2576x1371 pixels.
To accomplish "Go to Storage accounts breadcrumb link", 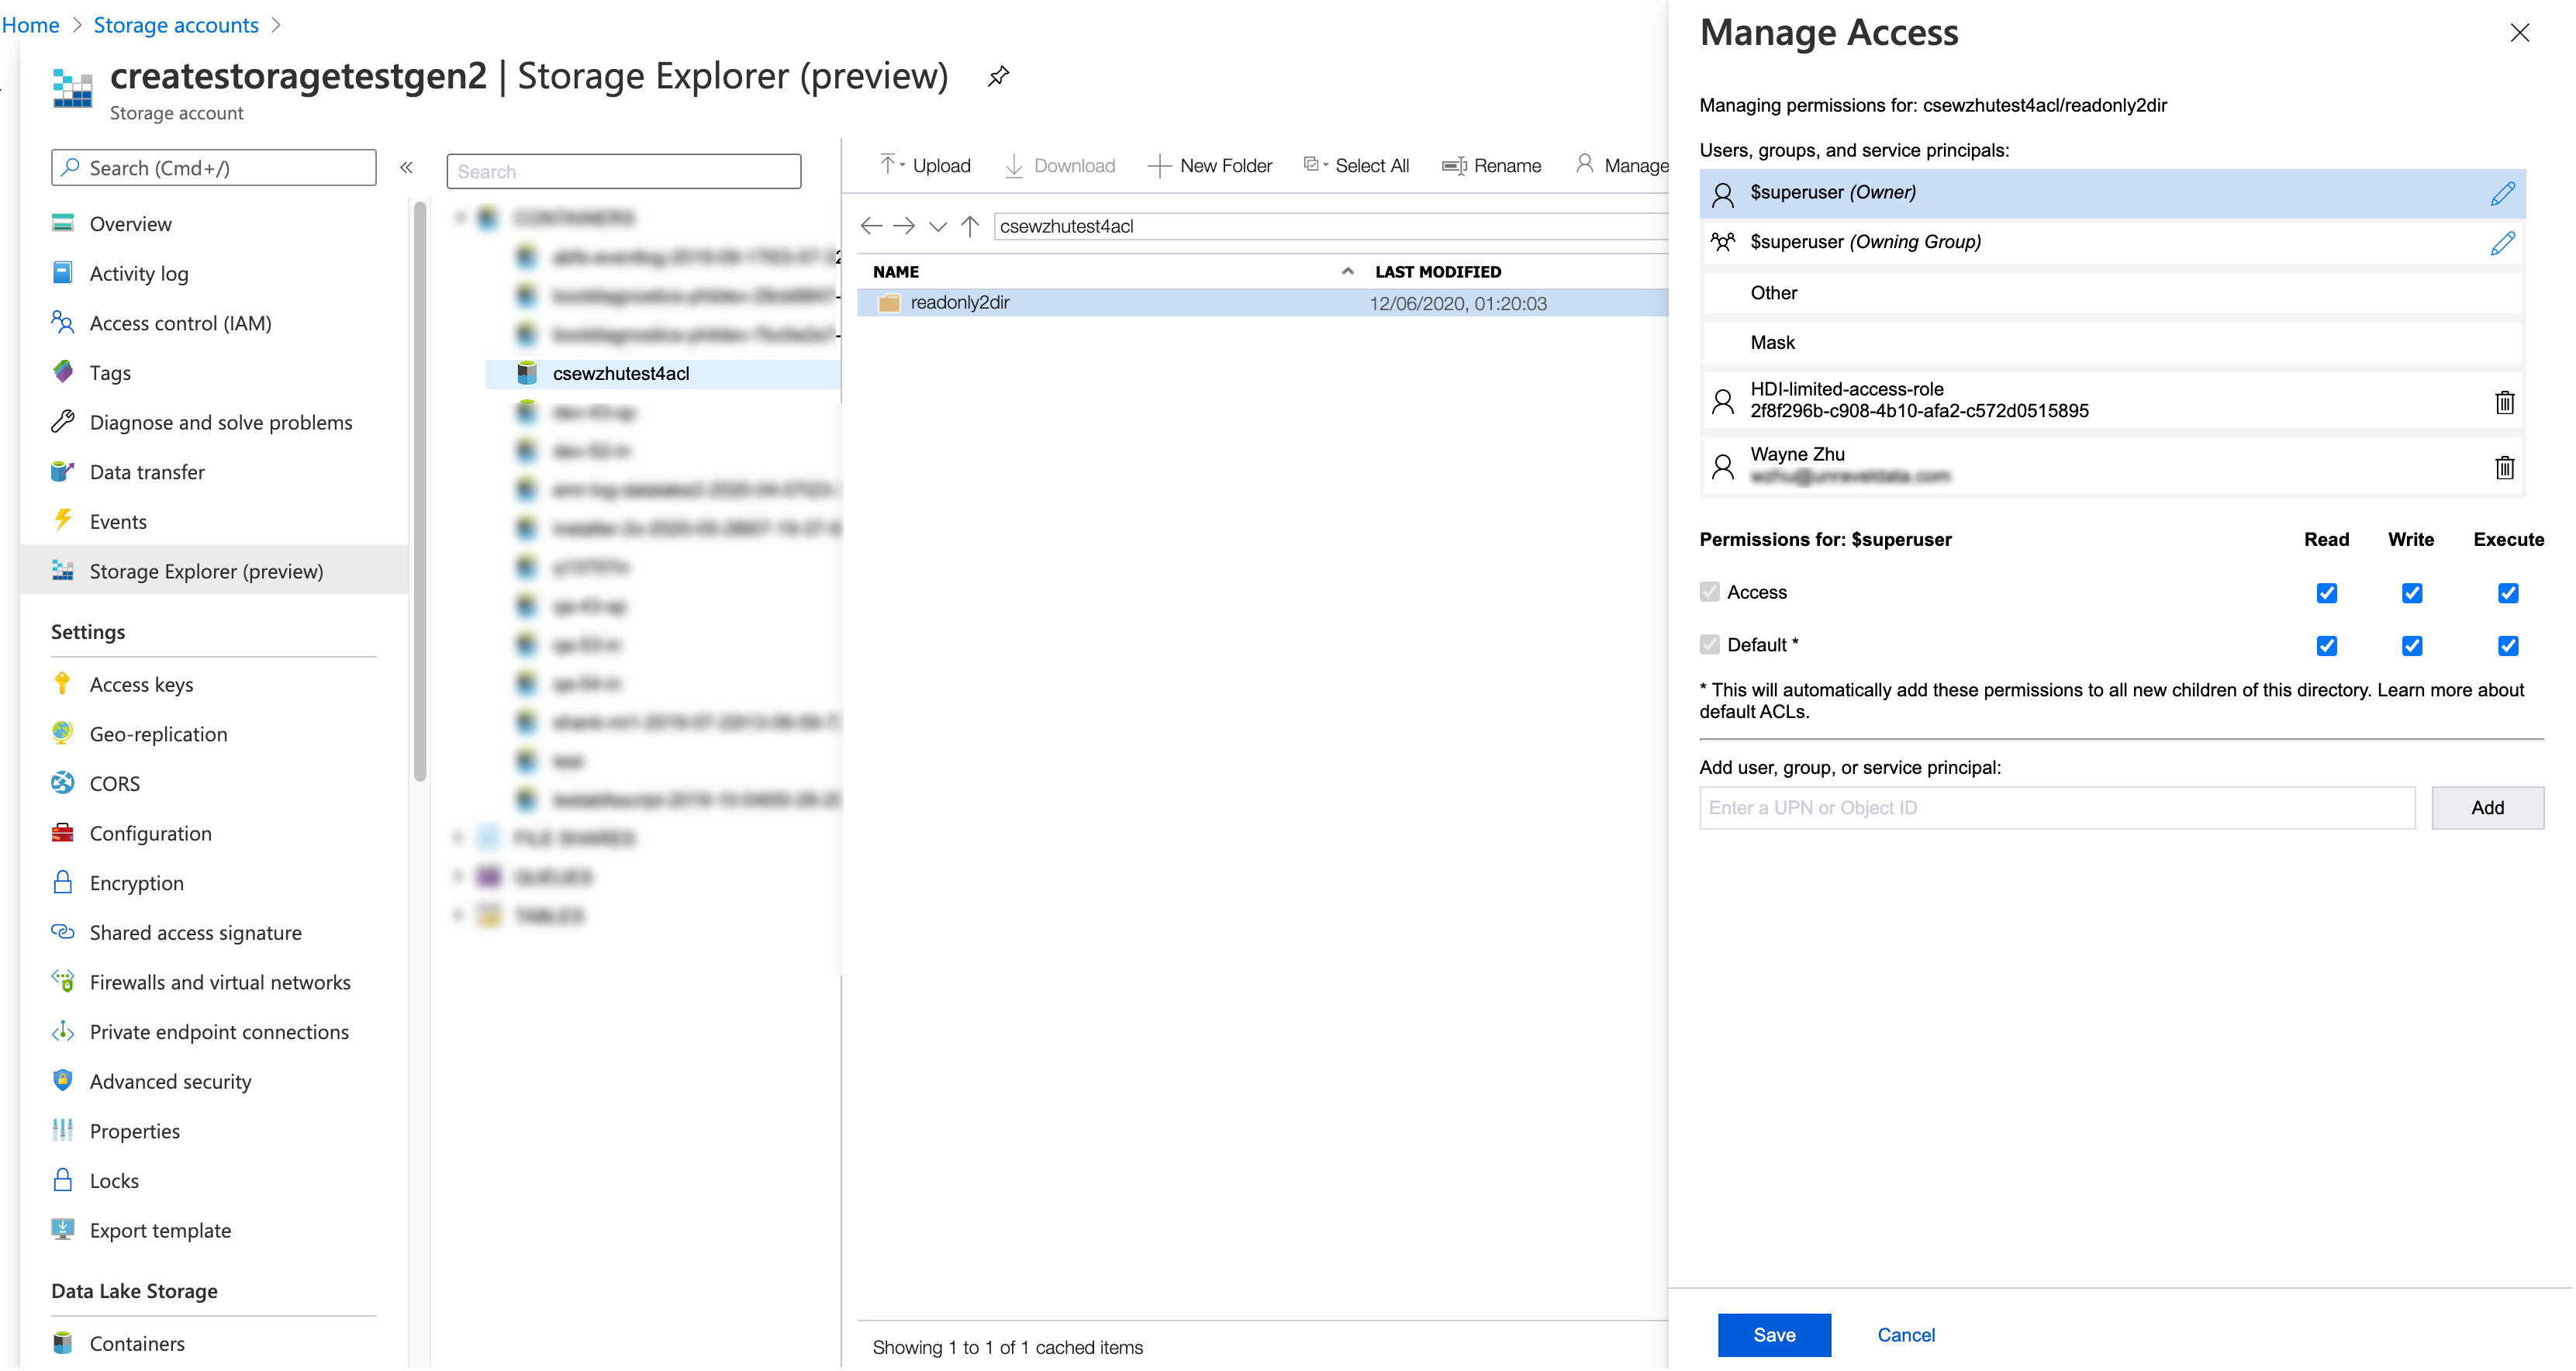I will (176, 25).
